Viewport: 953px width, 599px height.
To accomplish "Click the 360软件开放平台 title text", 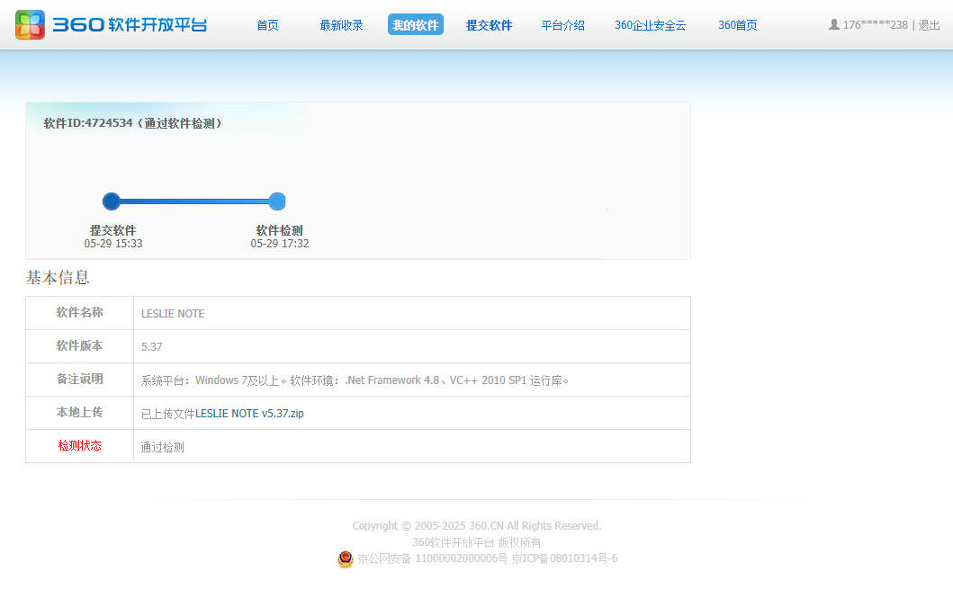I will pyautogui.click(x=130, y=25).
